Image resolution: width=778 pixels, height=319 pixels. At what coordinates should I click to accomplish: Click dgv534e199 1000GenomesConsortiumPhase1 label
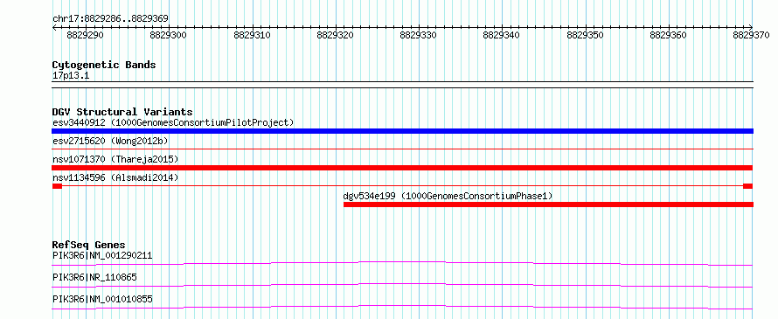(x=448, y=196)
